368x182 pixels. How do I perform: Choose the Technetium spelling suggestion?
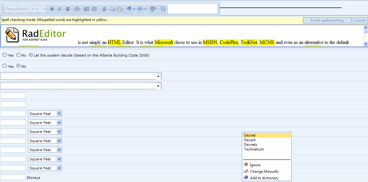coord(267,149)
